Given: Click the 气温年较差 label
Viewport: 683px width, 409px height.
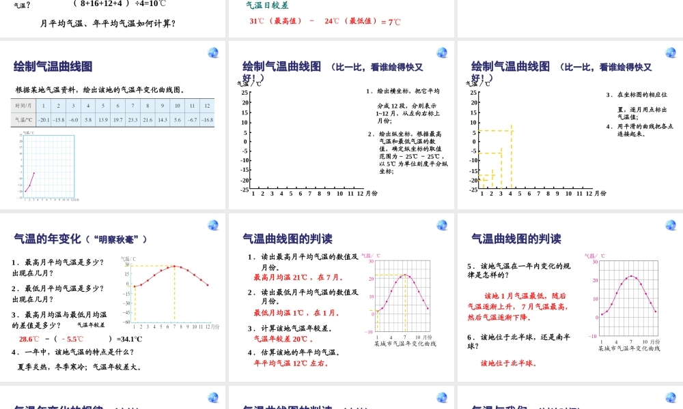Looking at the screenshot, I should (x=91, y=325).
